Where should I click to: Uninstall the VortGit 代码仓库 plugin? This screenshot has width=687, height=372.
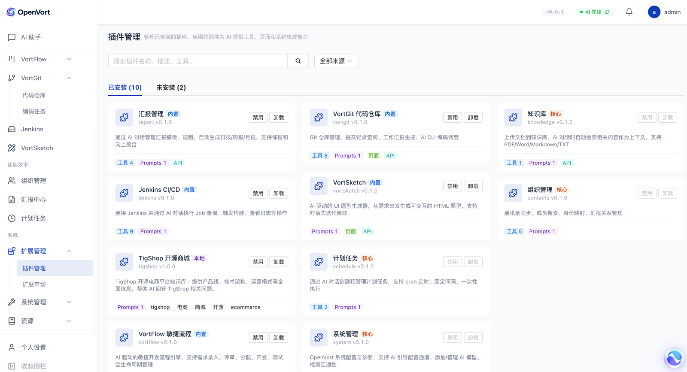pyautogui.click(x=473, y=118)
